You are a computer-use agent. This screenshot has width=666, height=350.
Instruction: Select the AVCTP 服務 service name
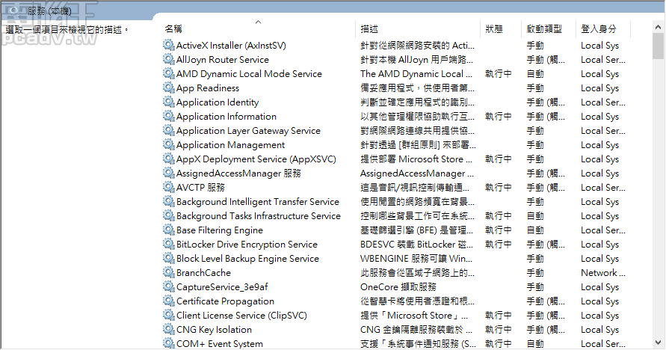coord(200,188)
